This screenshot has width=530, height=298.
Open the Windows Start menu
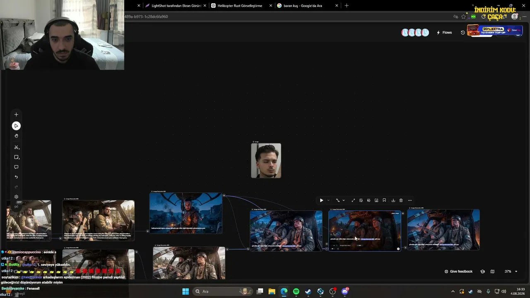(x=185, y=291)
